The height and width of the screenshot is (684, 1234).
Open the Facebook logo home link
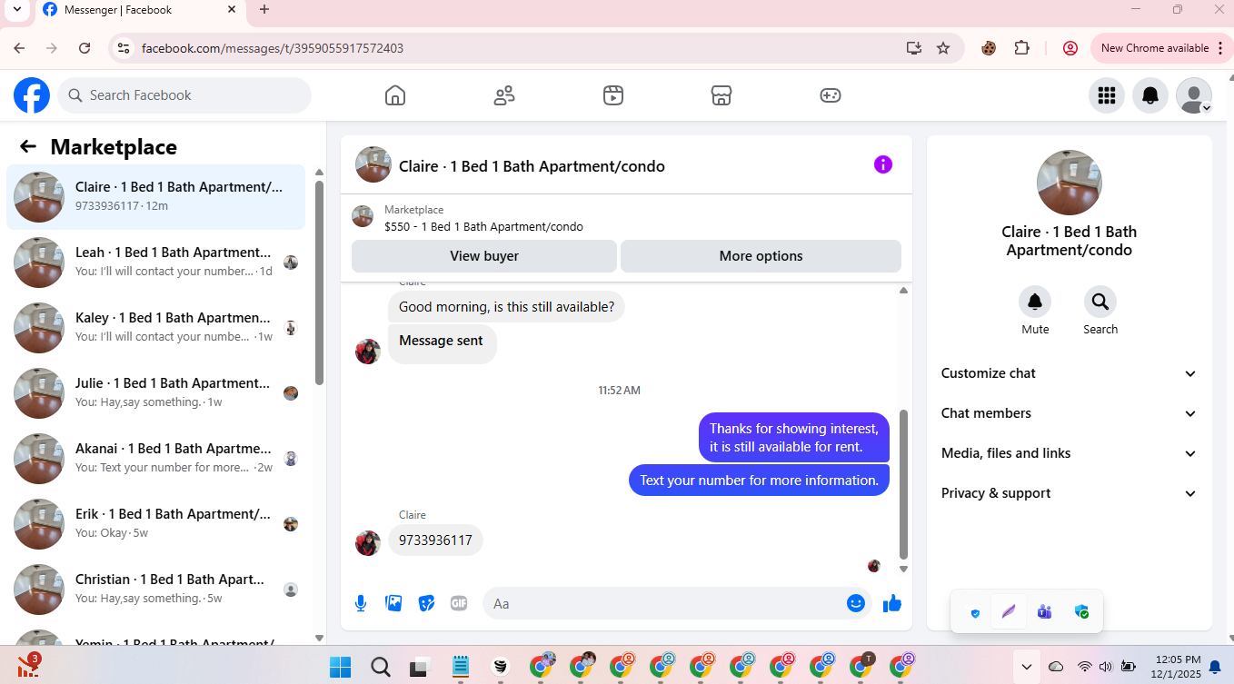32,95
